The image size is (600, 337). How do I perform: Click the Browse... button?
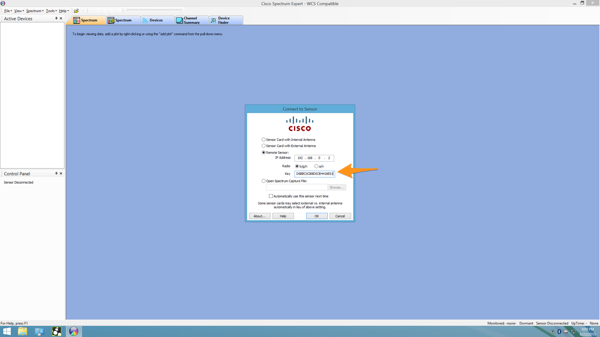(337, 187)
